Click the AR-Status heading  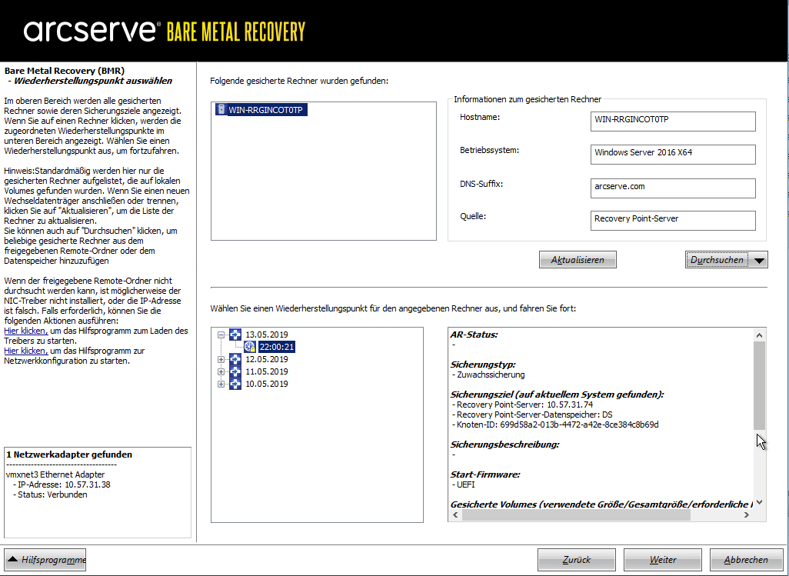(x=474, y=335)
